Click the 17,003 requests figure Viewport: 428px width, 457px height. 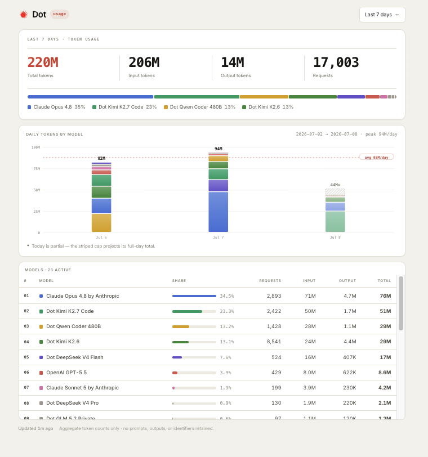(336, 62)
